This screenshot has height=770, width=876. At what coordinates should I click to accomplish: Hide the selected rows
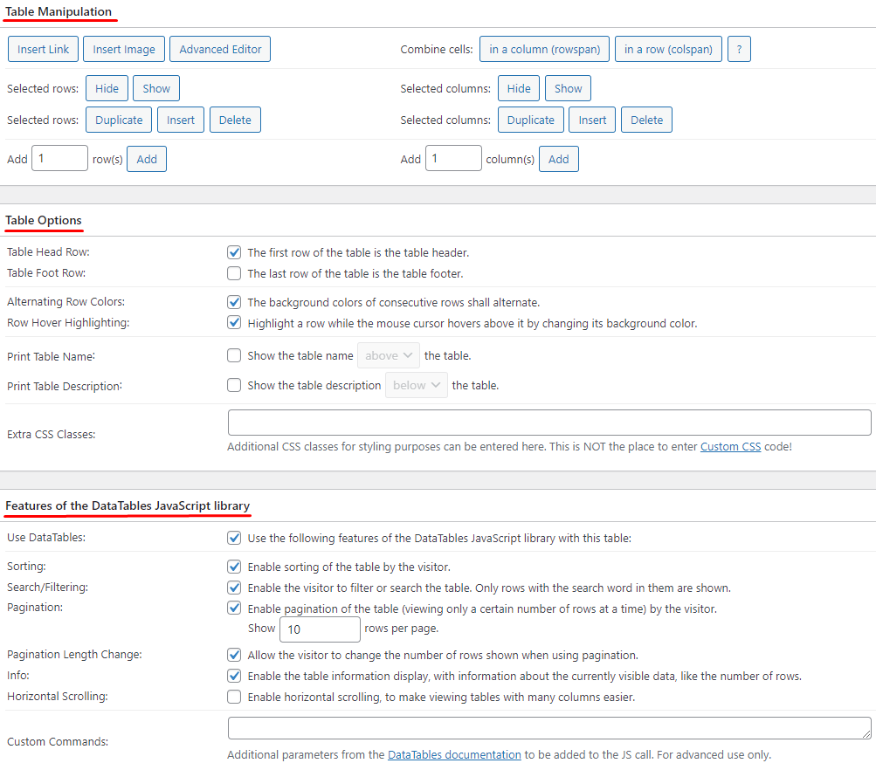[x=107, y=88]
